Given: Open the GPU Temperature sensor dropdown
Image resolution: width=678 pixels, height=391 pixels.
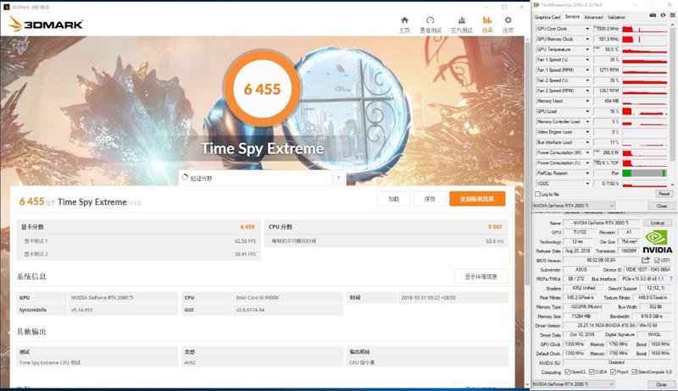Looking at the screenshot, I should coord(587,50).
